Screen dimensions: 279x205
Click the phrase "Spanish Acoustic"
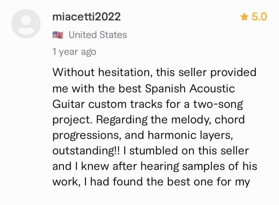coord(190,88)
